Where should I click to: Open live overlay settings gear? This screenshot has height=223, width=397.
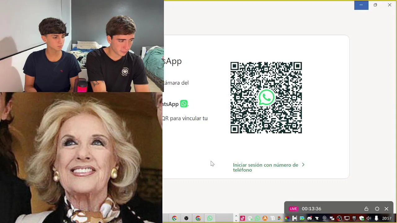(377, 209)
